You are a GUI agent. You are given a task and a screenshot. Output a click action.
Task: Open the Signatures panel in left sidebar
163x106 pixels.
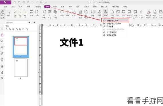click(x=2, y=72)
